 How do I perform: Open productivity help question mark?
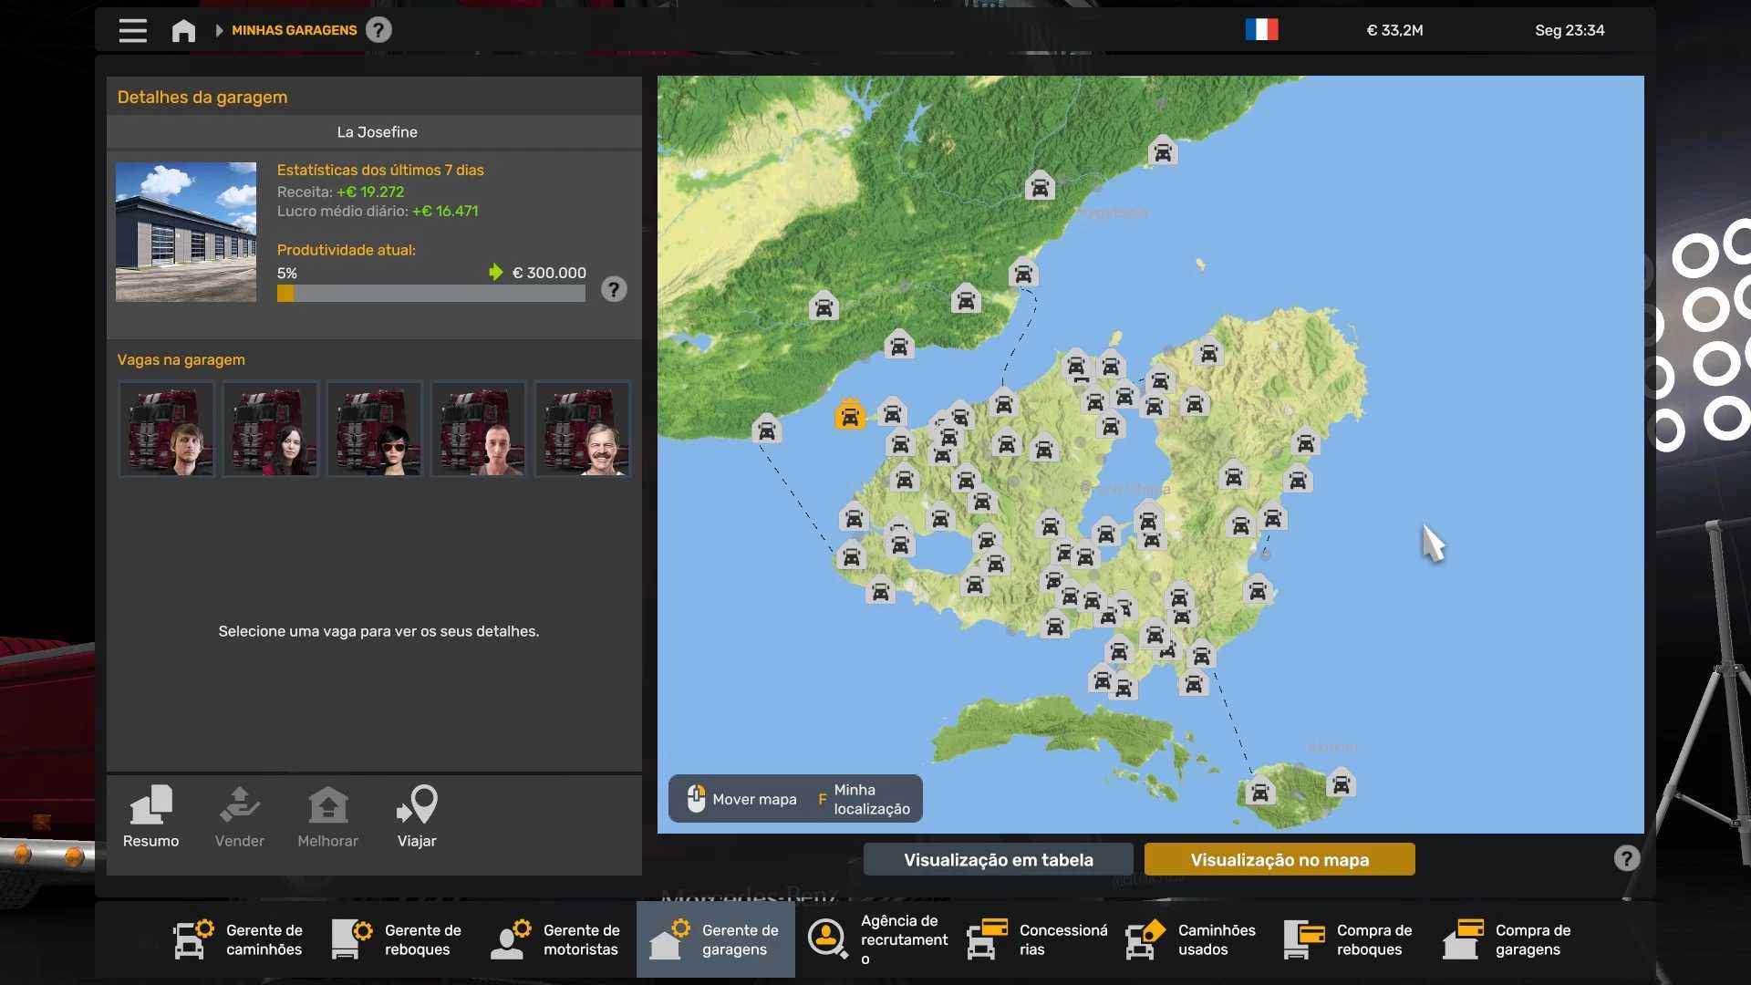pos(614,289)
